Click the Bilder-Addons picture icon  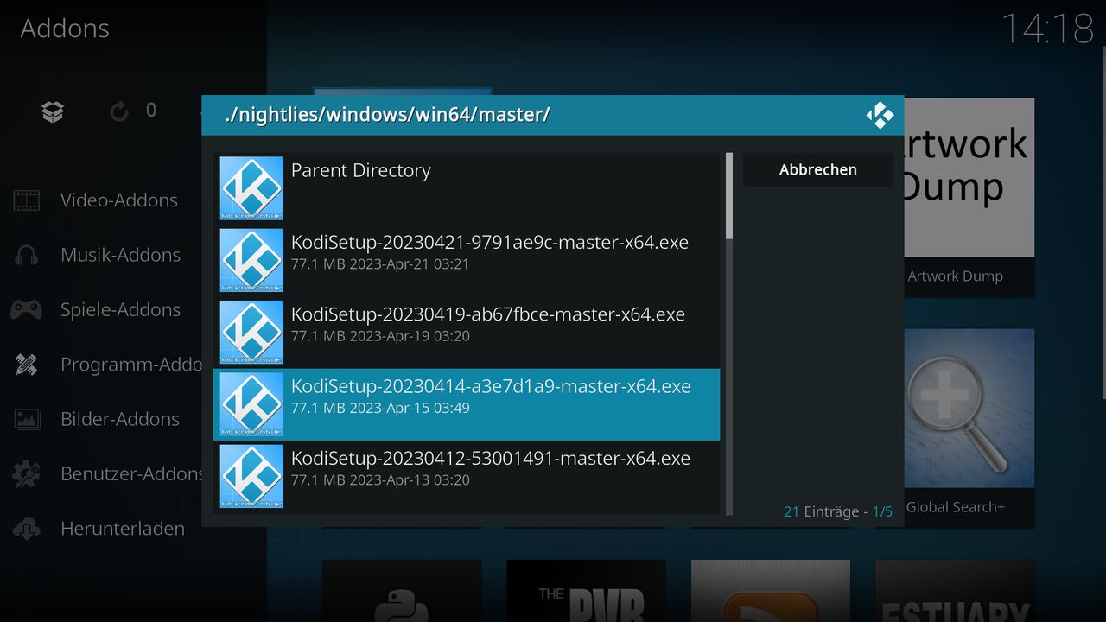[x=27, y=419]
